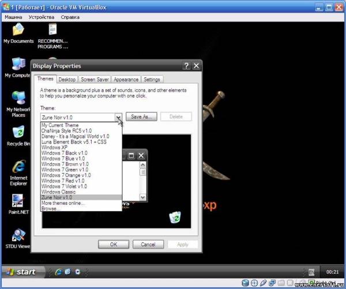Click the Internet Explorer quick launch icon
The image size is (346, 289).
[58, 272]
